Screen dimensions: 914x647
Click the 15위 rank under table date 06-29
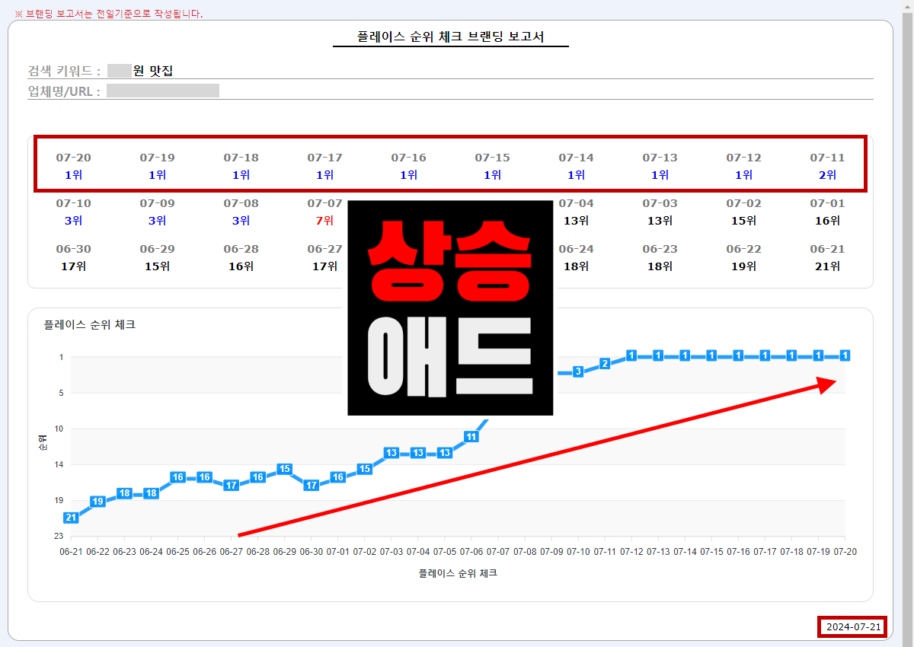pyautogui.click(x=158, y=266)
